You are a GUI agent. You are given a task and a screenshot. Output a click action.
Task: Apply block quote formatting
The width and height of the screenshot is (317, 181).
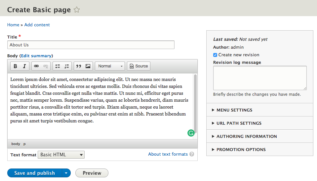[x=79, y=66]
